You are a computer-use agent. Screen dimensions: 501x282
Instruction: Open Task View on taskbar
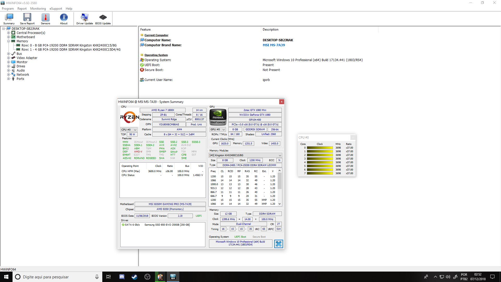(109, 277)
